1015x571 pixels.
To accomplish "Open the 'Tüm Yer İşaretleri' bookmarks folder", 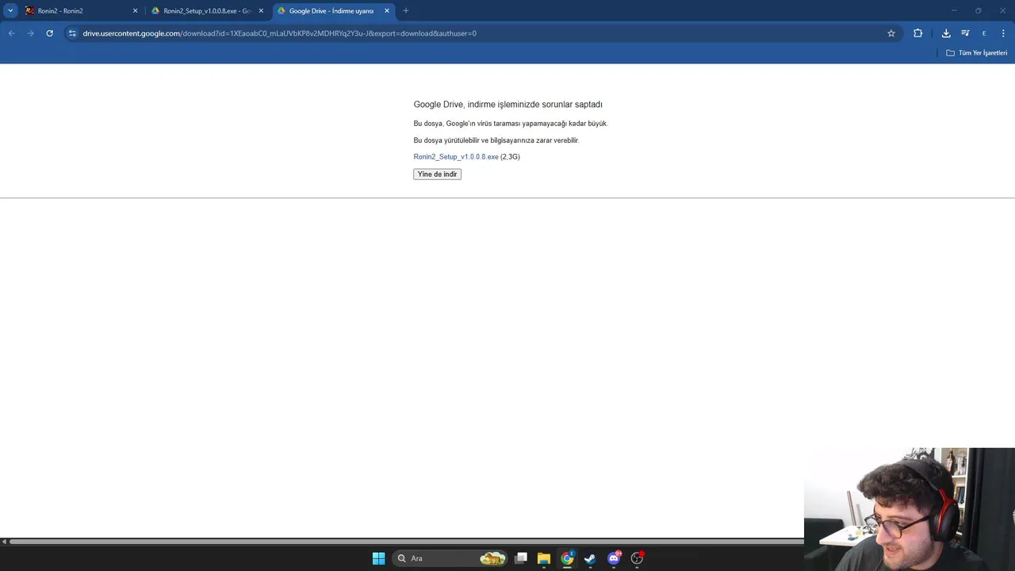I will click(x=977, y=53).
